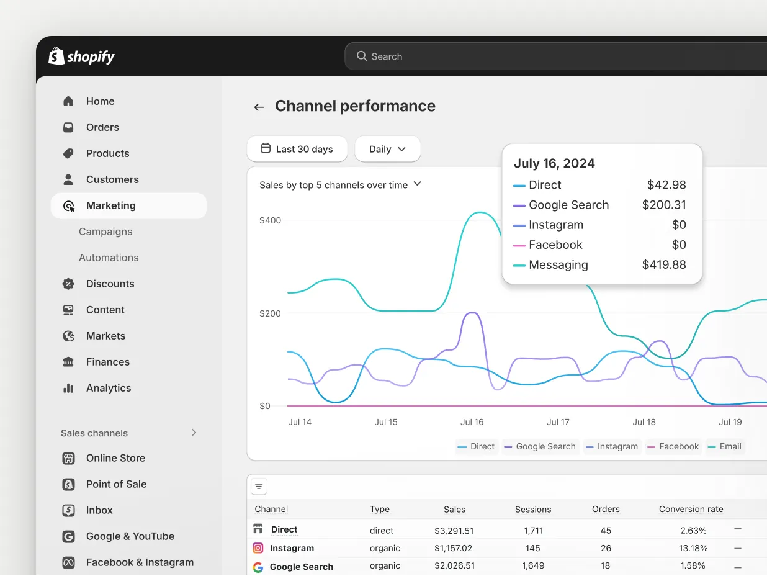
Task: Open the Last 30 days date picker
Action: tap(297, 149)
